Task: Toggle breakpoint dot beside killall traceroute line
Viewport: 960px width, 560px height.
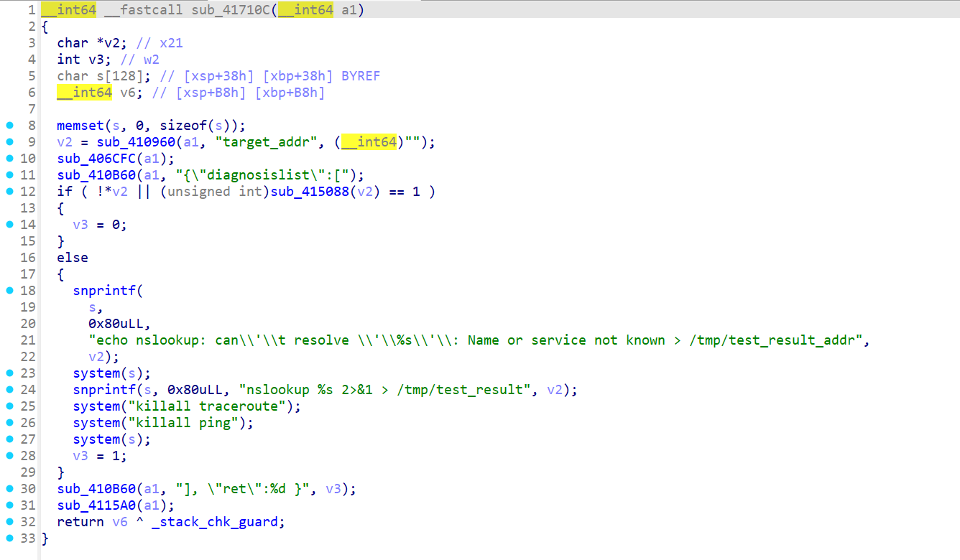Action: (9, 406)
